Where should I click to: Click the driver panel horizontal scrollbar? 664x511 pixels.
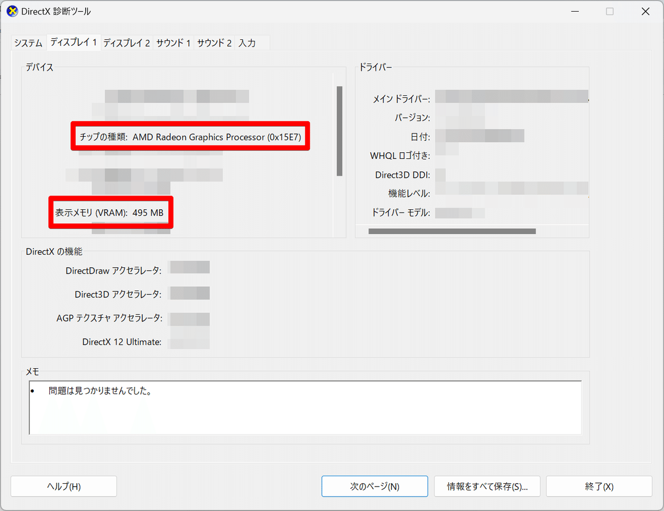coord(452,231)
